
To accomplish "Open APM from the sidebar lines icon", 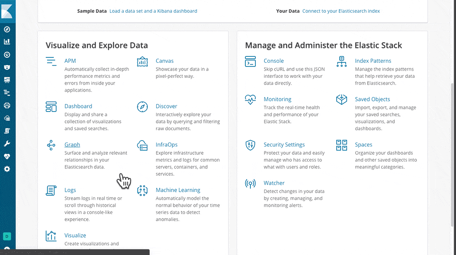I will (7, 93).
